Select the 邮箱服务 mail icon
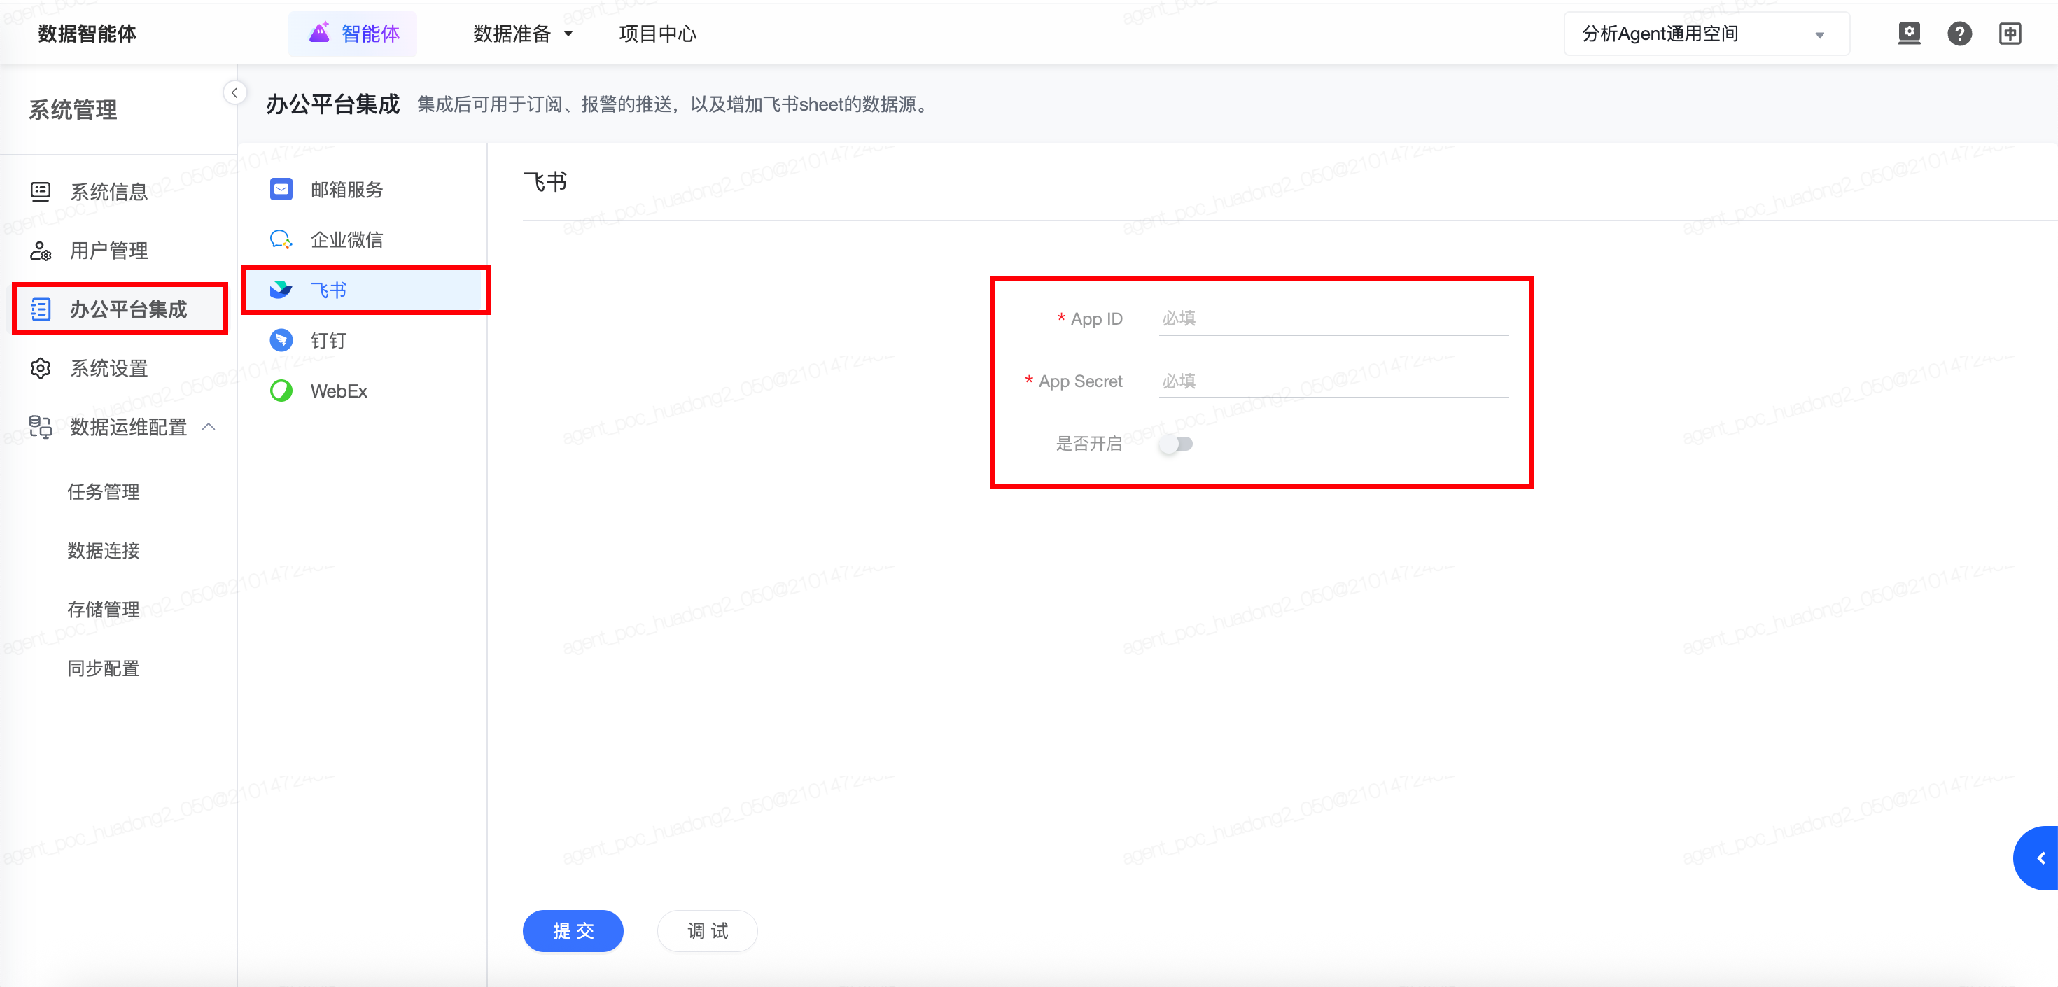The image size is (2058, 987). point(281,190)
